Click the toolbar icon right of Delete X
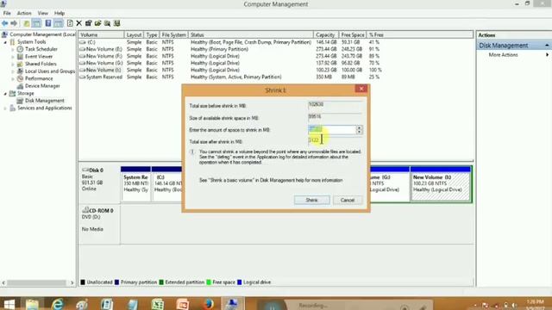 (x=88, y=23)
